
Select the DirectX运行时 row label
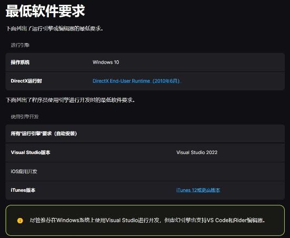point(26,81)
